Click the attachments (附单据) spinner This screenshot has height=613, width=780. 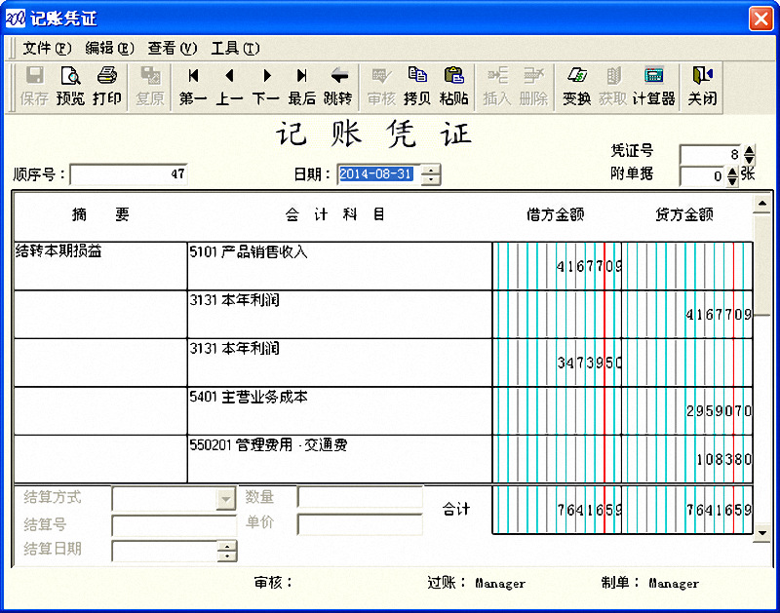732,176
